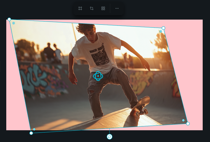Click the small top-left corner radius handle
Image resolution: width=210 pixels, height=142 pixels.
click(x=14, y=23)
